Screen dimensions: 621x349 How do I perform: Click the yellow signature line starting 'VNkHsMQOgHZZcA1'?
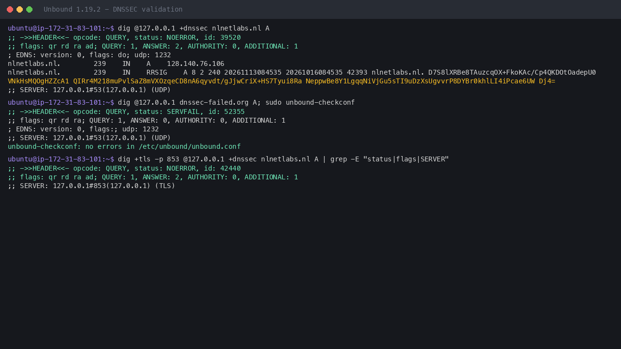coord(281,81)
